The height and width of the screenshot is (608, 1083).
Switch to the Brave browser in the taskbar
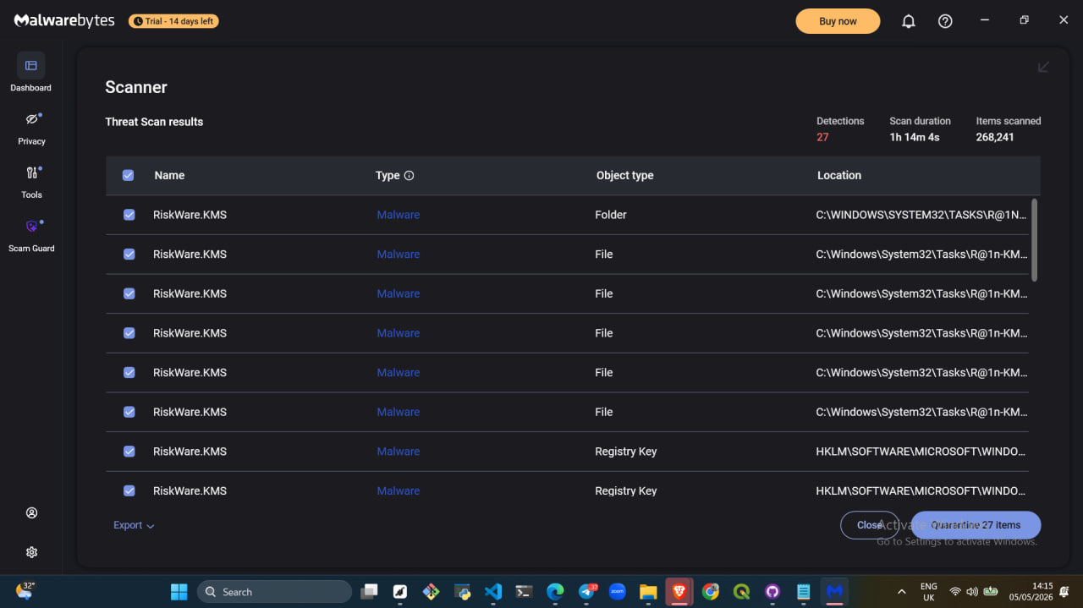[679, 592]
